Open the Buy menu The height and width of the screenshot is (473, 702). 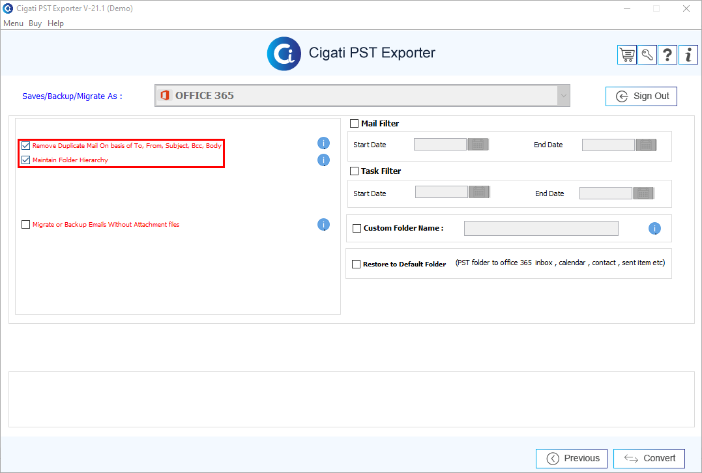(x=35, y=23)
